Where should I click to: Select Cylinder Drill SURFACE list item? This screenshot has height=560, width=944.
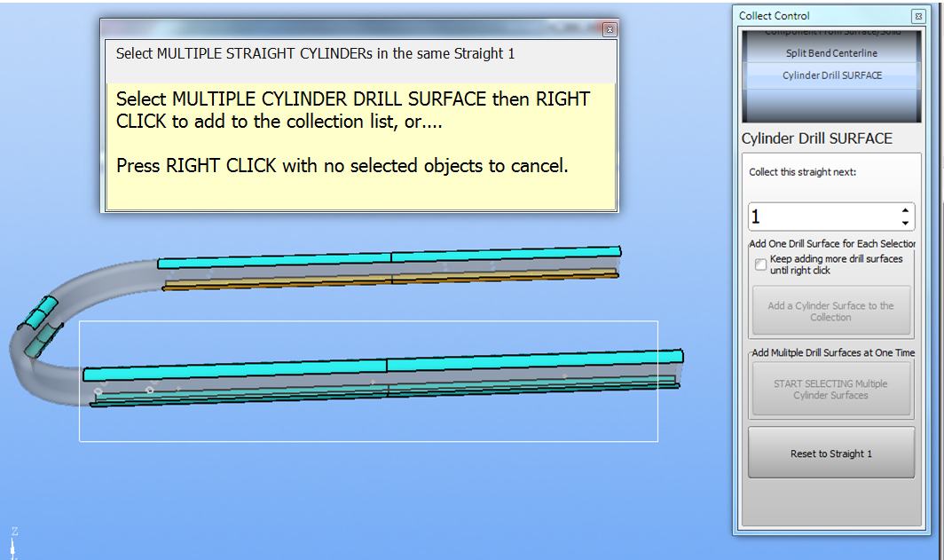831,75
